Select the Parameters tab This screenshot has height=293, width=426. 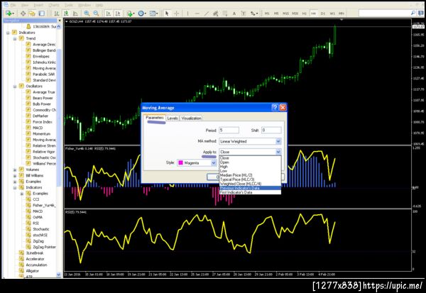click(155, 118)
